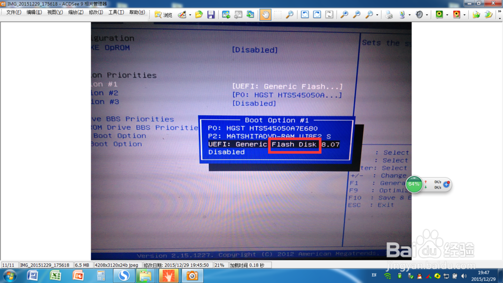
Task: Click the blue plus on speed widget
Action: pos(446,184)
